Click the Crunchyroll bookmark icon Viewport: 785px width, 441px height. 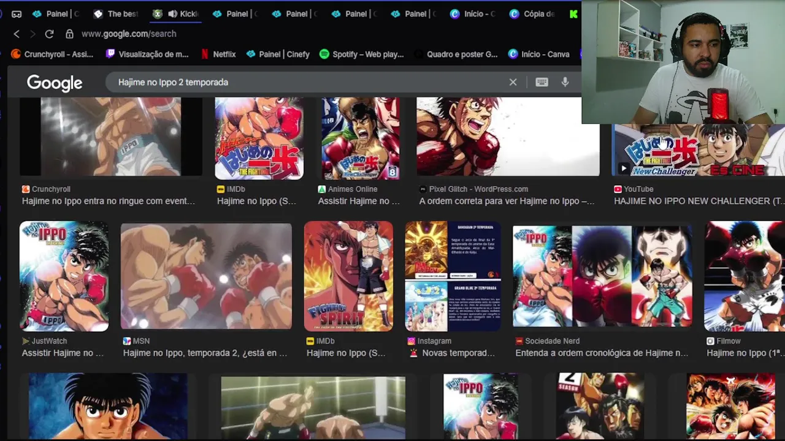click(x=16, y=54)
